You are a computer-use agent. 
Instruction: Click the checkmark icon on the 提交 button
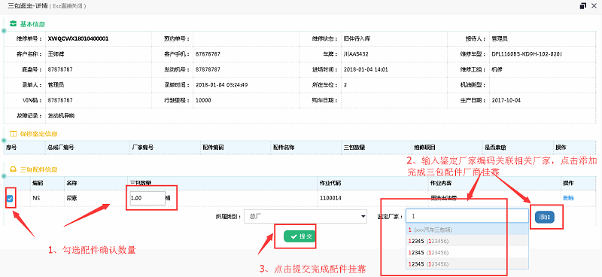tap(293, 236)
